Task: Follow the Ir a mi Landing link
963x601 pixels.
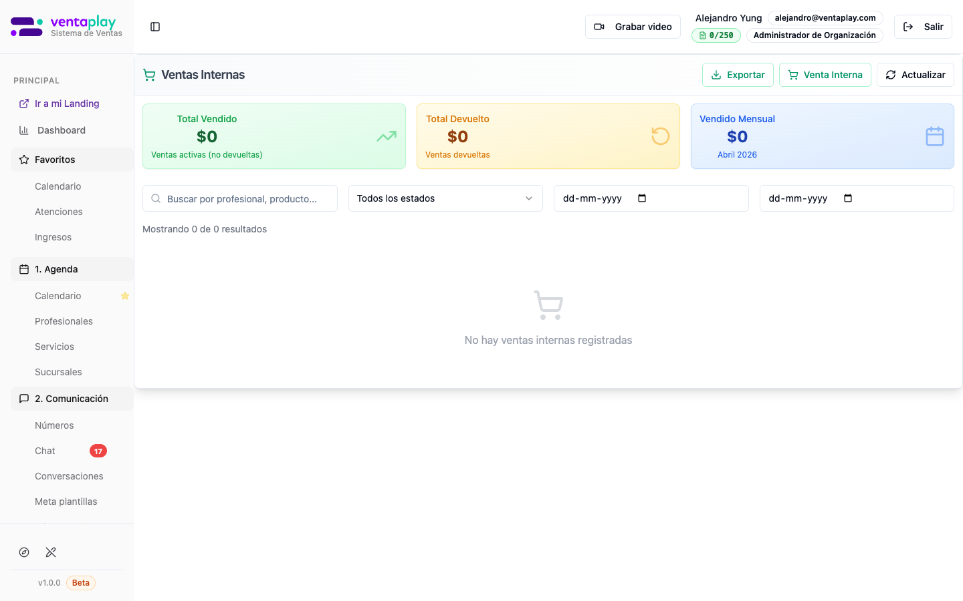Action: [67, 104]
